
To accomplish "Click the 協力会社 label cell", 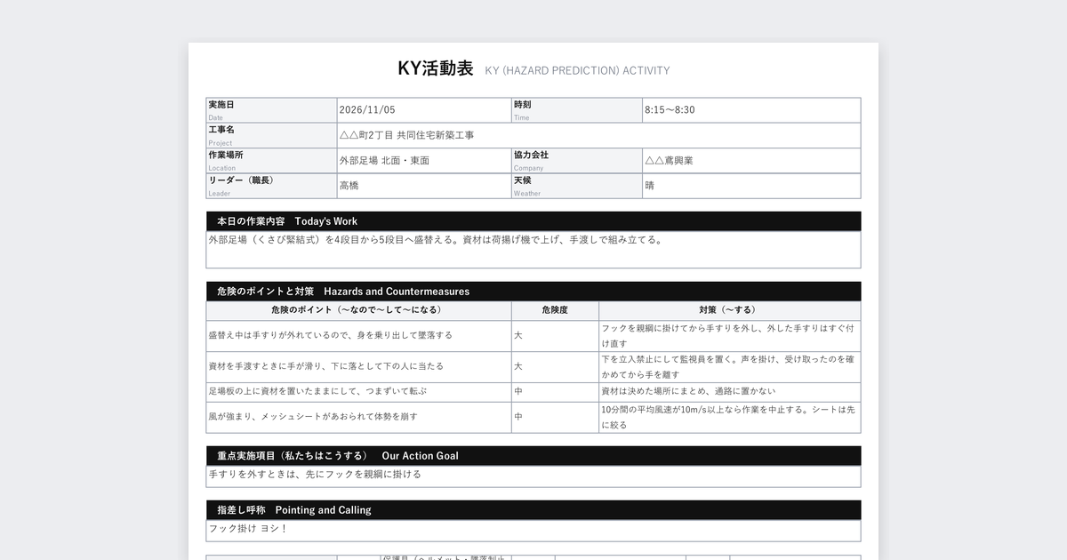I will click(x=577, y=160).
